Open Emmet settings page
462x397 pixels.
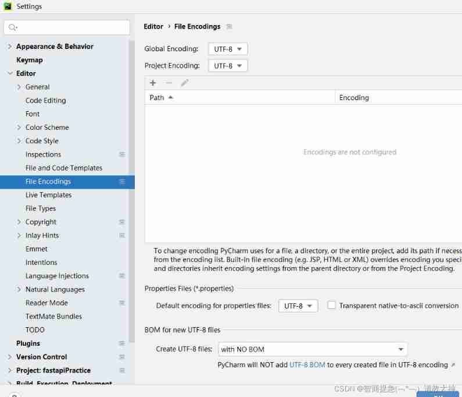(x=36, y=249)
